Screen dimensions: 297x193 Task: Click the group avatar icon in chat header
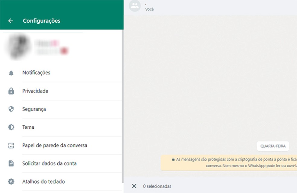(x=135, y=6)
